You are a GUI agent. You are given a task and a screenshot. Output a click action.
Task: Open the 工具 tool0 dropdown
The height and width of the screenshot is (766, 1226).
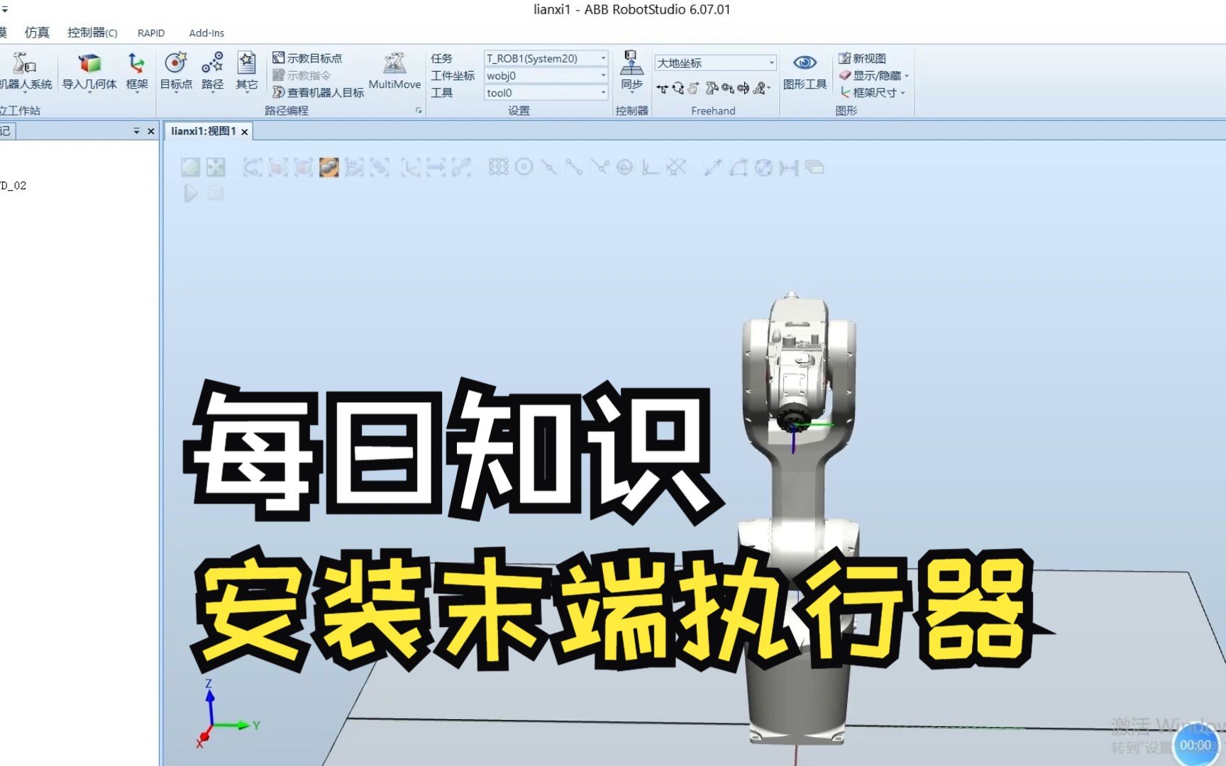pyautogui.click(x=546, y=92)
